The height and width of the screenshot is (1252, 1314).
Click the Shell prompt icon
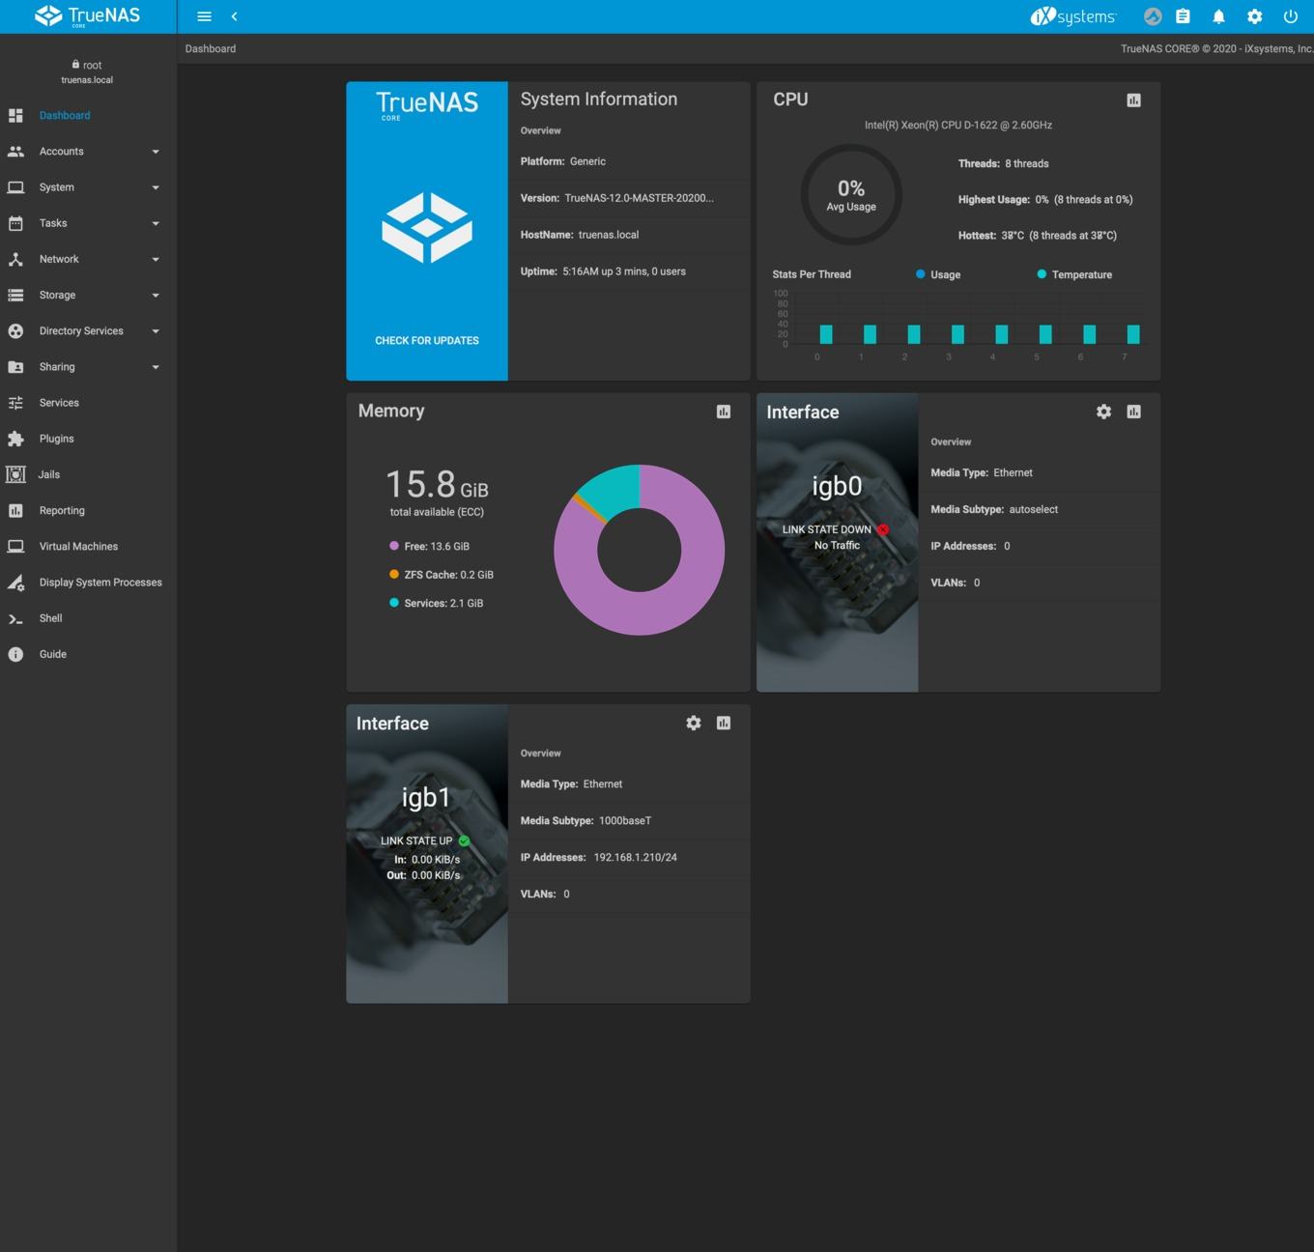tap(15, 618)
